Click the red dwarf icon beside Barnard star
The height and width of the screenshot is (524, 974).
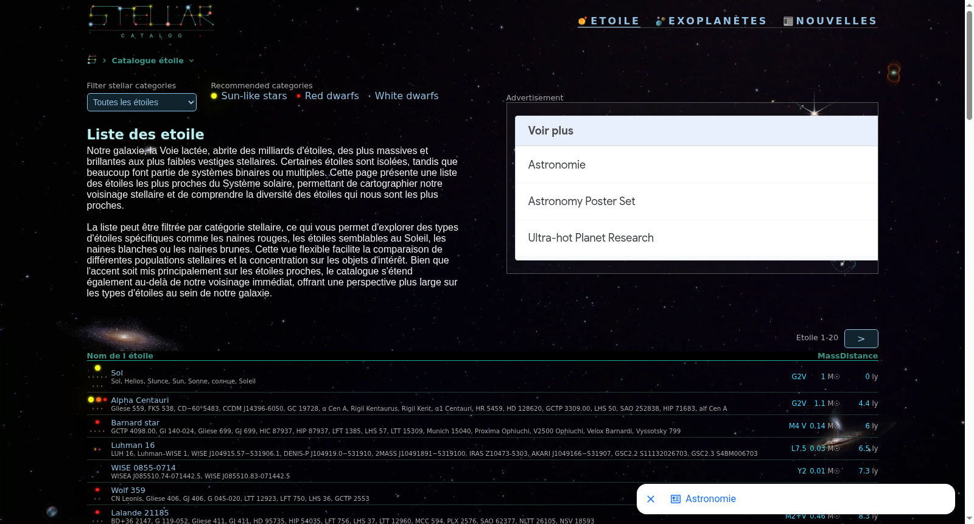pos(97,422)
